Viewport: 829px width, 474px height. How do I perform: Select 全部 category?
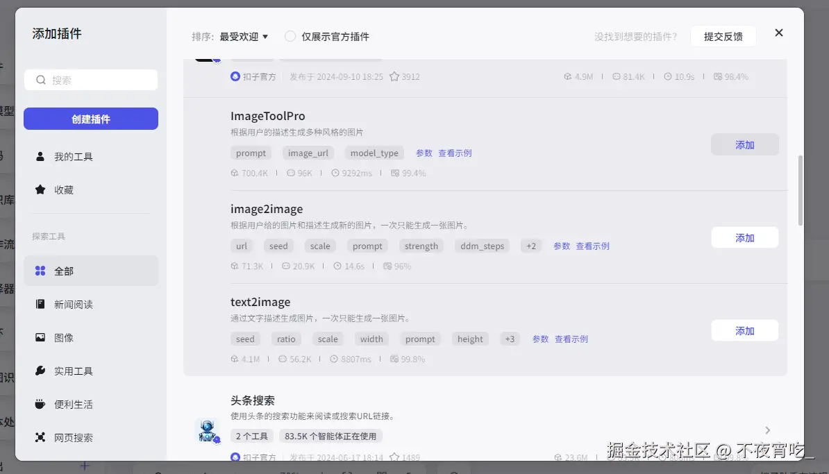coord(91,271)
